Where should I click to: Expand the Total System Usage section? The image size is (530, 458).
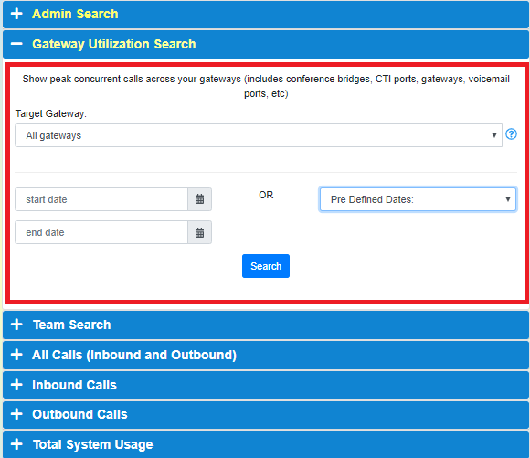266,444
